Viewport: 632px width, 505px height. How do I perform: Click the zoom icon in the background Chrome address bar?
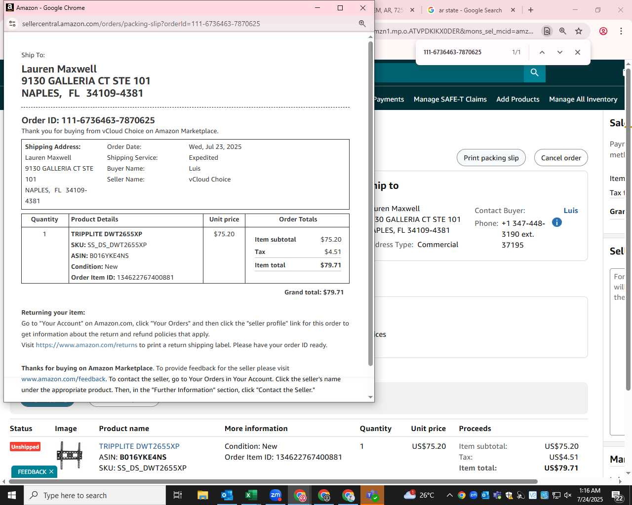pos(563,31)
